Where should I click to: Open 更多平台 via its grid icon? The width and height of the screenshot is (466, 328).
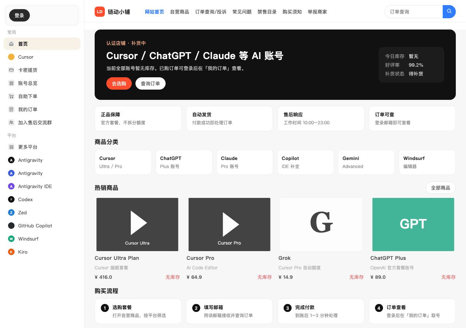click(11, 147)
